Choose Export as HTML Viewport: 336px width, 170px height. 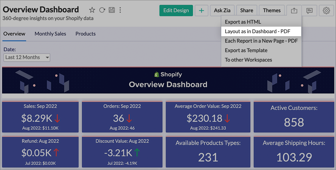(261, 22)
